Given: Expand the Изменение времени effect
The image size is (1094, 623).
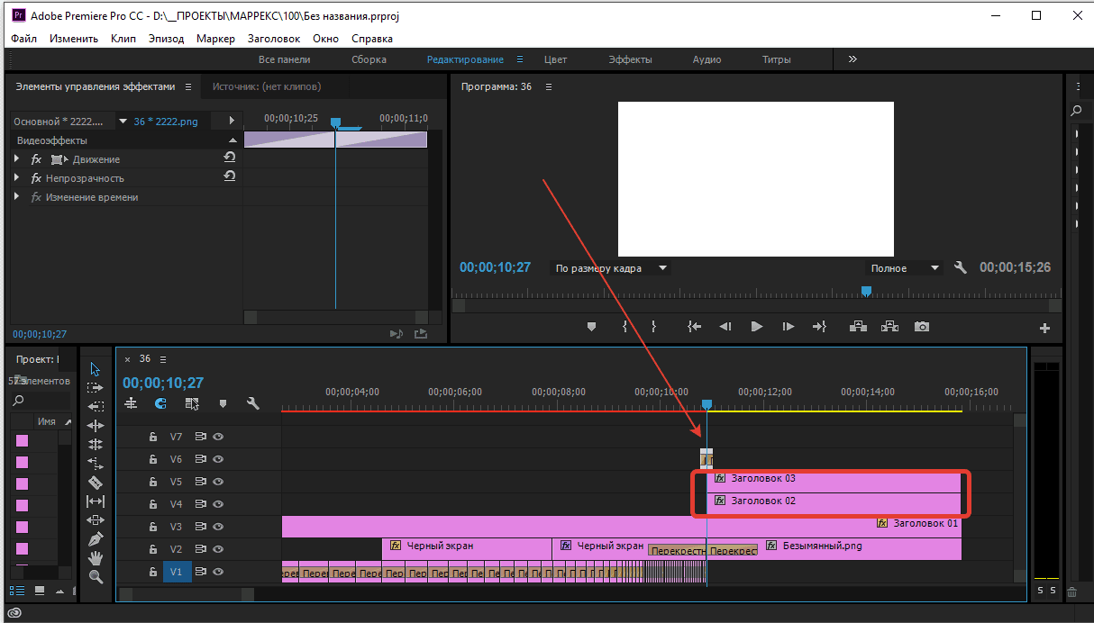Looking at the screenshot, I should click(17, 196).
